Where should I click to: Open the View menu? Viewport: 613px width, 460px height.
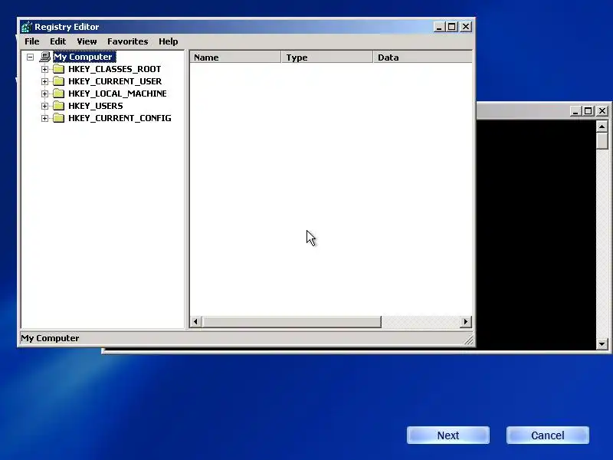[x=87, y=41]
